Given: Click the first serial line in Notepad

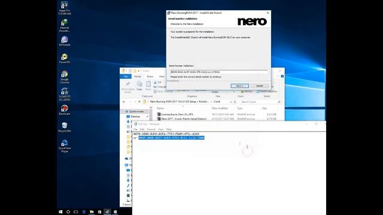Looking at the screenshot, I should pyautogui.click(x=166, y=134).
